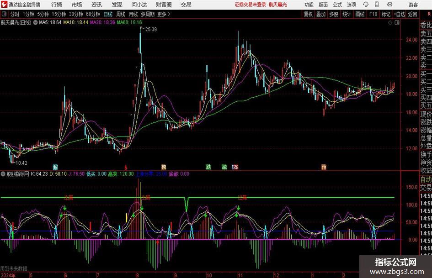Click the 涨 marker below the chart
The height and width of the screenshot is (278, 432).
(235, 167)
